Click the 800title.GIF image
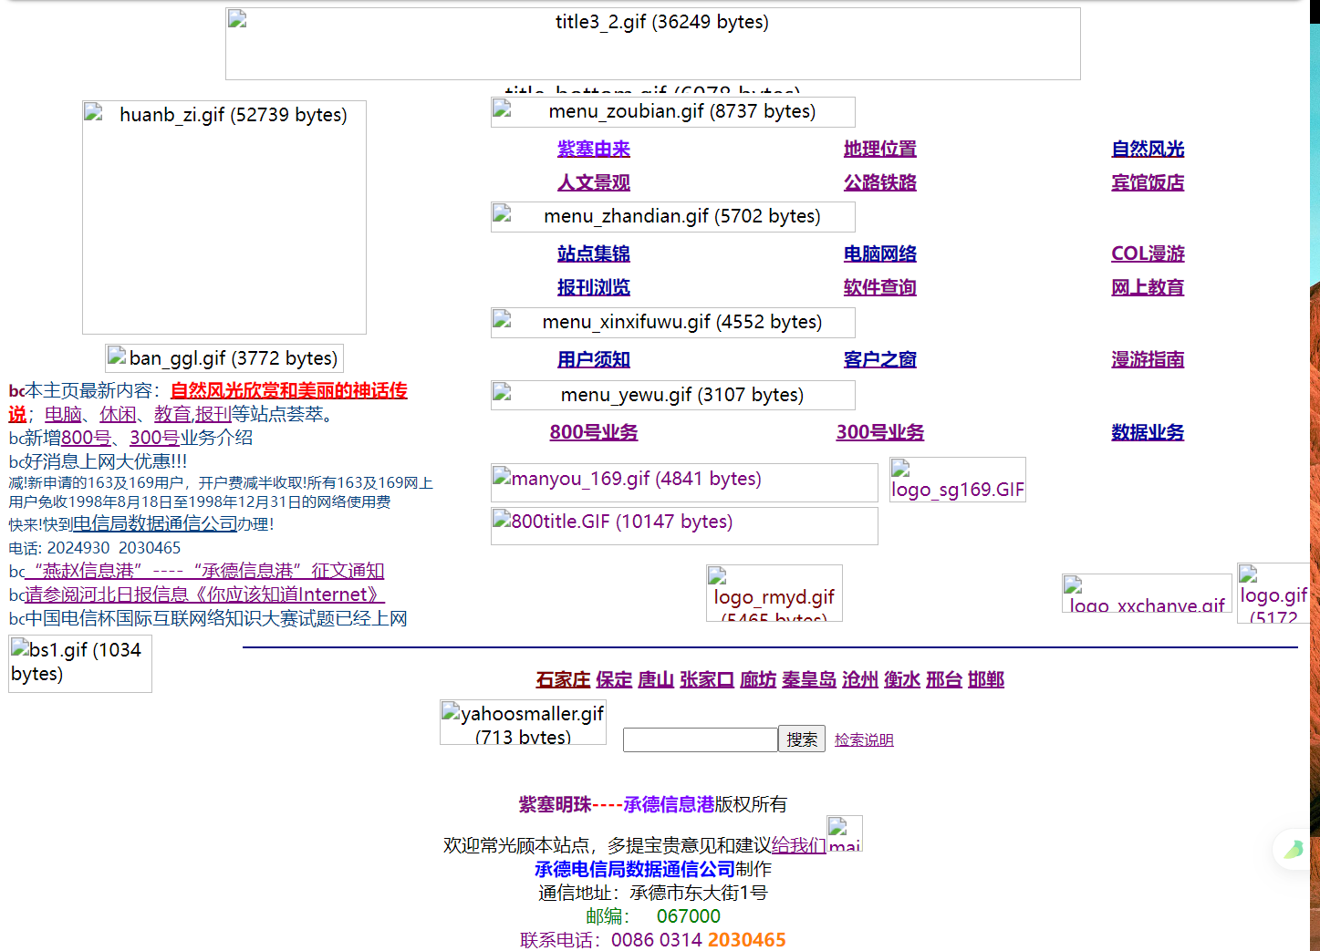Viewport: 1320px width, 951px height. tap(684, 525)
